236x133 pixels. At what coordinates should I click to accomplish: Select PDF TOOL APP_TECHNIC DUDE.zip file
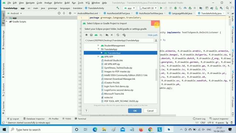tap(121, 101)
